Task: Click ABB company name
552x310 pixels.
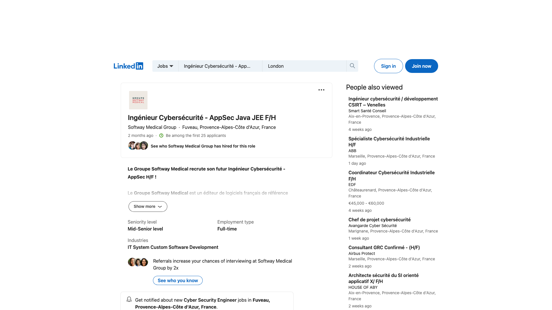Action: click(352, 151)
